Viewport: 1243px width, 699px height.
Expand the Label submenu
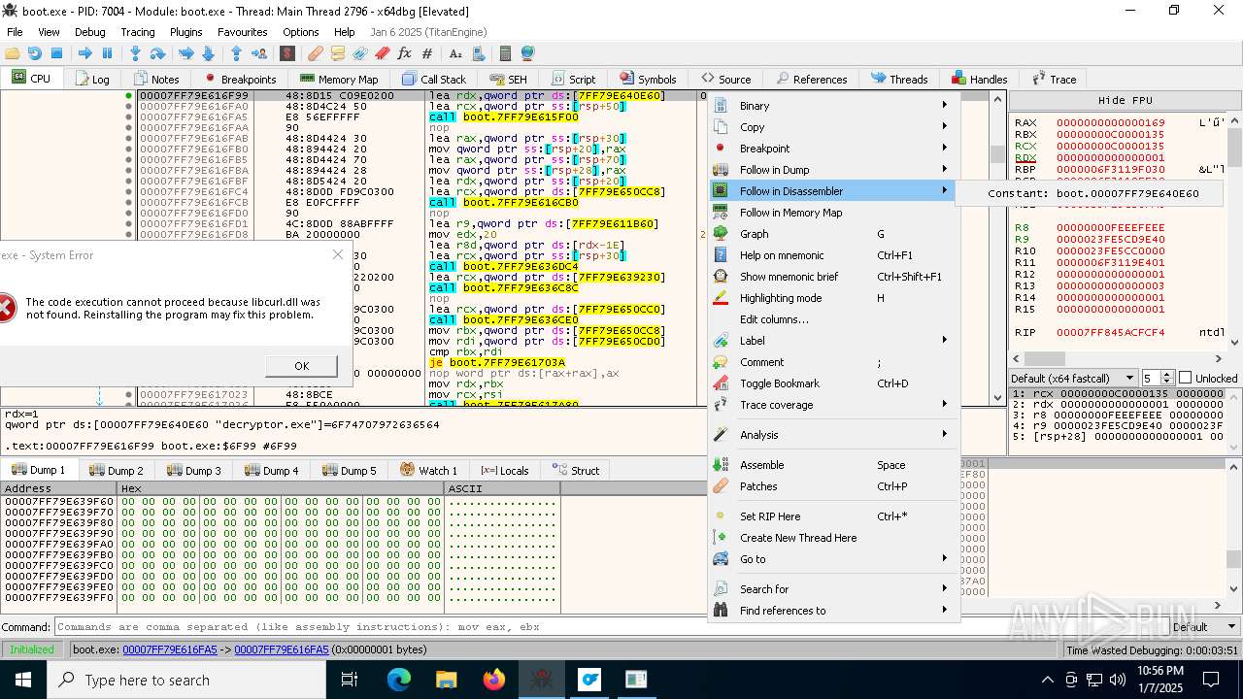(x=834, y=341)
